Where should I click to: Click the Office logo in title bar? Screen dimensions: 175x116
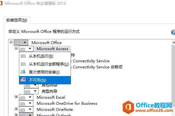1,3
